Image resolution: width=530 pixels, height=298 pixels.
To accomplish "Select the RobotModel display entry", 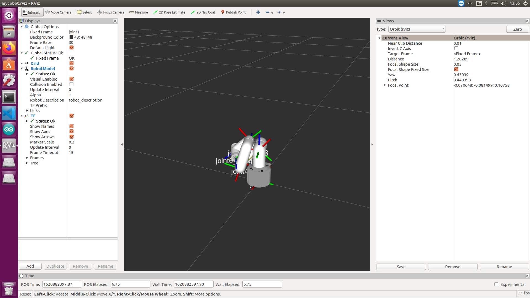I will click(43, 69).
